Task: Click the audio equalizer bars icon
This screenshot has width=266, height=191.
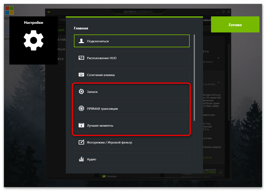Action: [81, 159]
